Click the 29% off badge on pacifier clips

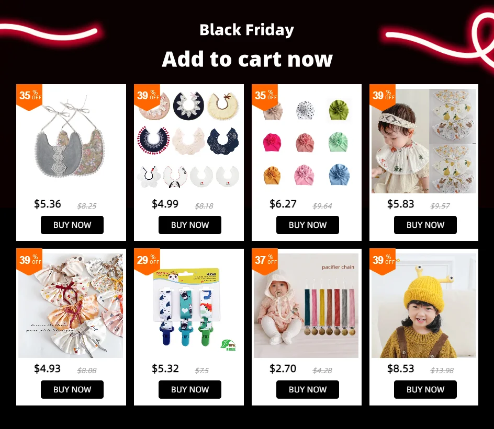[147, 261]
